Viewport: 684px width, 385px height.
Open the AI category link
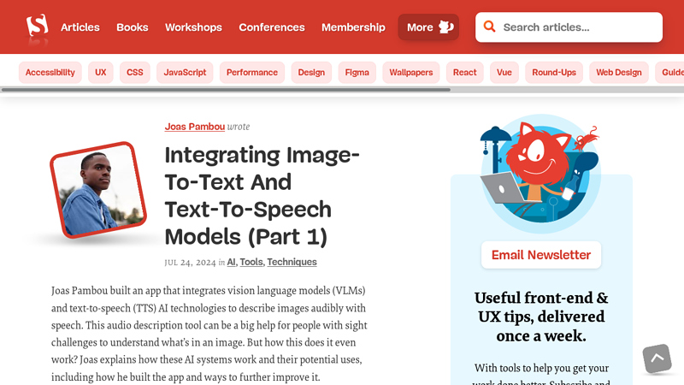click(231, 262)
